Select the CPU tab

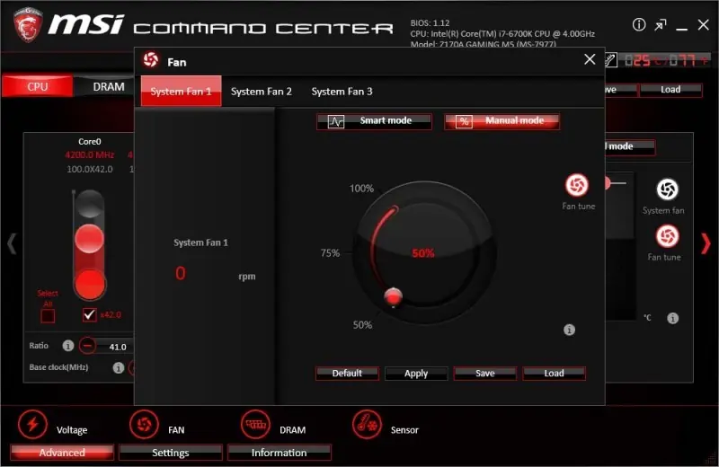pos(37,86)
